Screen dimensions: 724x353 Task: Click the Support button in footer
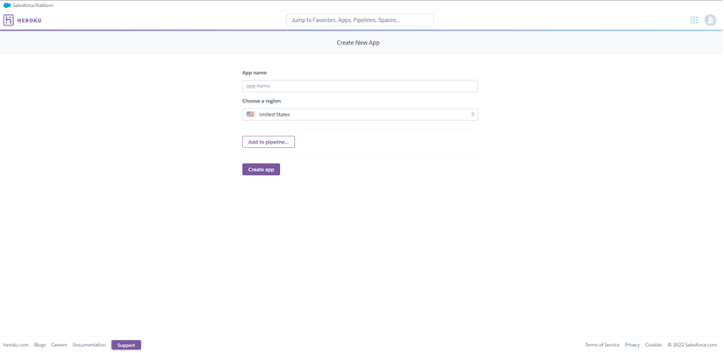(x=126, y=345)
